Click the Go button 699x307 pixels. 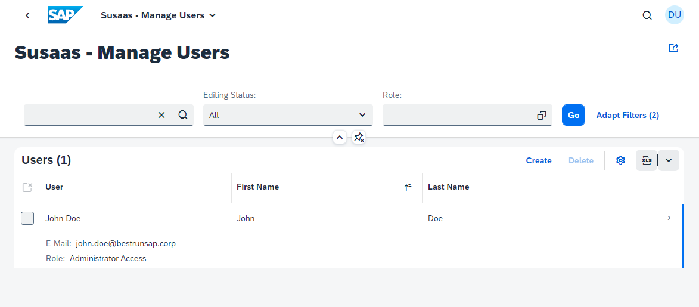click(x=573, y=115)
